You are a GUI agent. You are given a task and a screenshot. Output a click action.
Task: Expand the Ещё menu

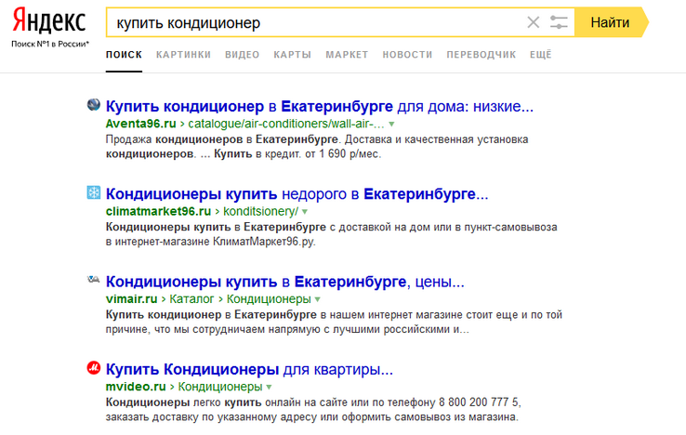point(541,55)
